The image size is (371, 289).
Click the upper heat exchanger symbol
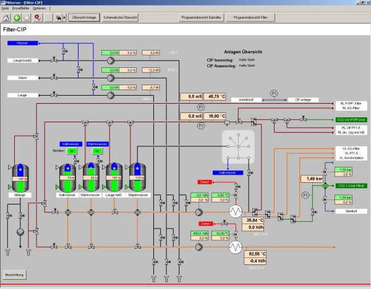(x=235, y=211)
